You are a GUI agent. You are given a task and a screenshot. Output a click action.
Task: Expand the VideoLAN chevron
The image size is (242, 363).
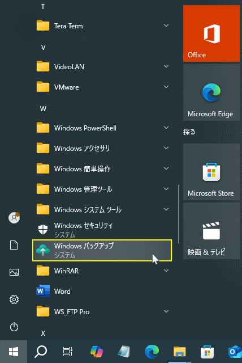pos(166,66)
